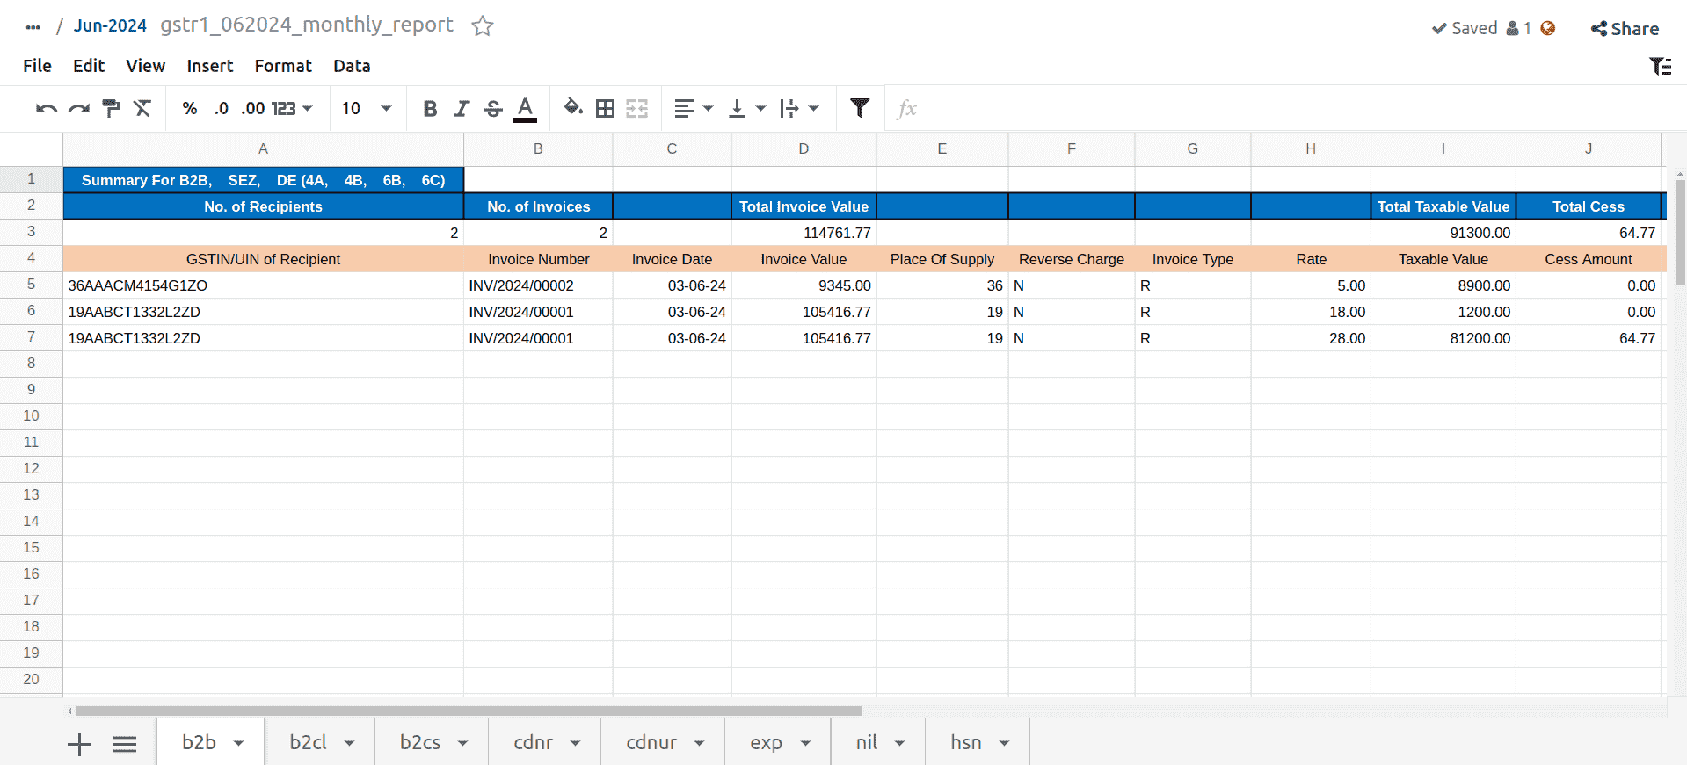
Task: Toggle strikethrough formatting
Action: [x=493, y=109]
